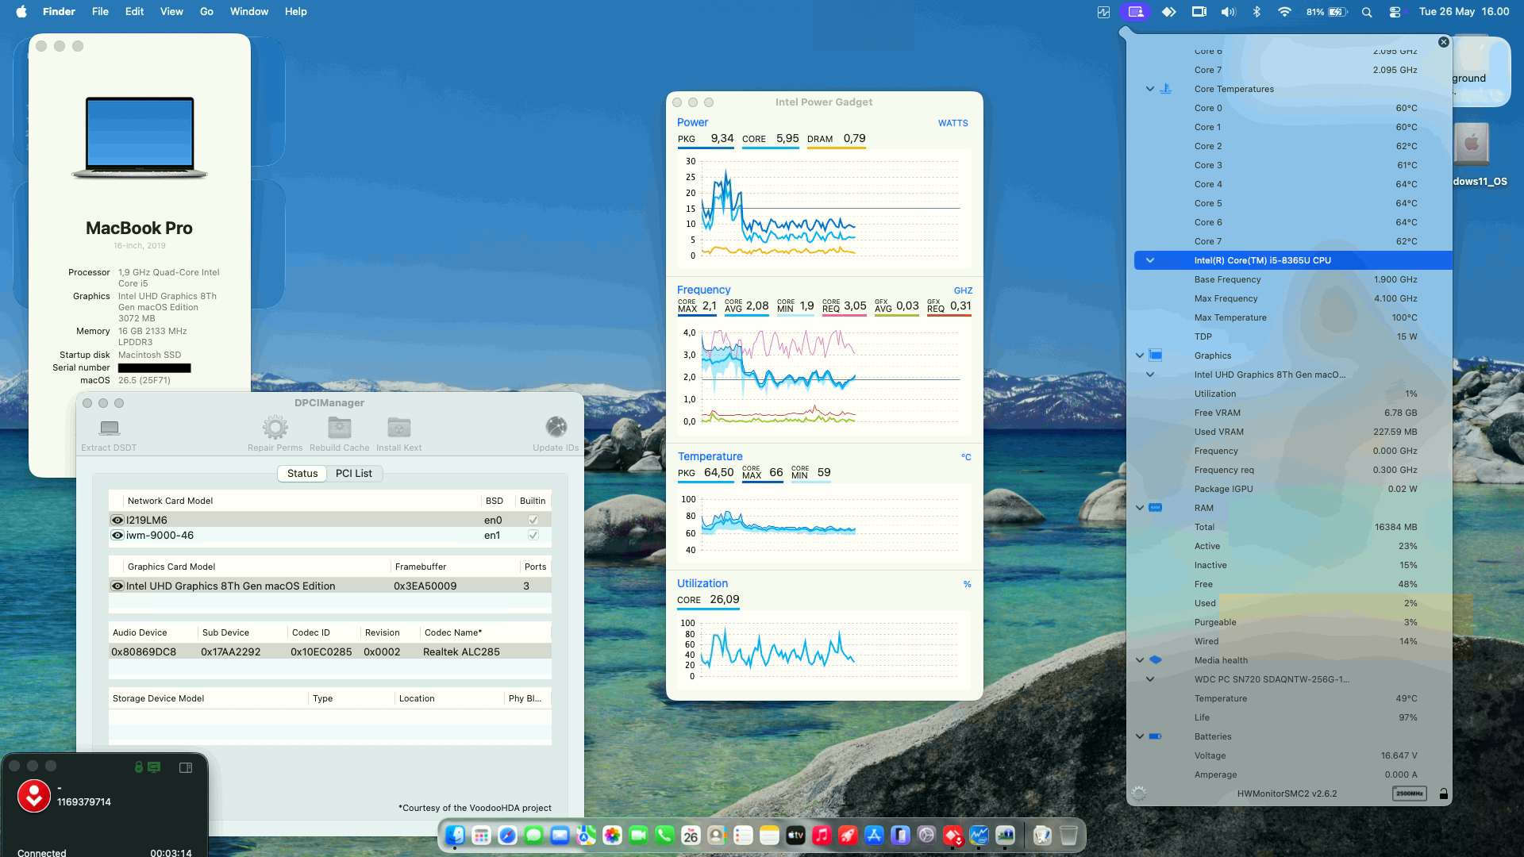Click Rebuild Cache folder icon
1524x857 pixels.
pyautogui.click(x=340, y=428)
